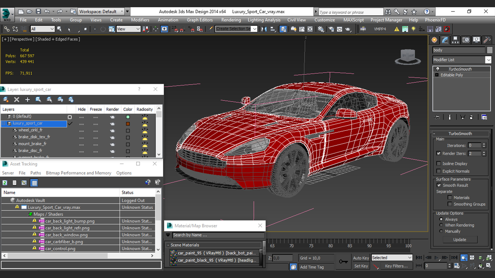This screenshot has width=495, height=278.
Task: Toggle the Render Iters checkbox
Action: 439,153
